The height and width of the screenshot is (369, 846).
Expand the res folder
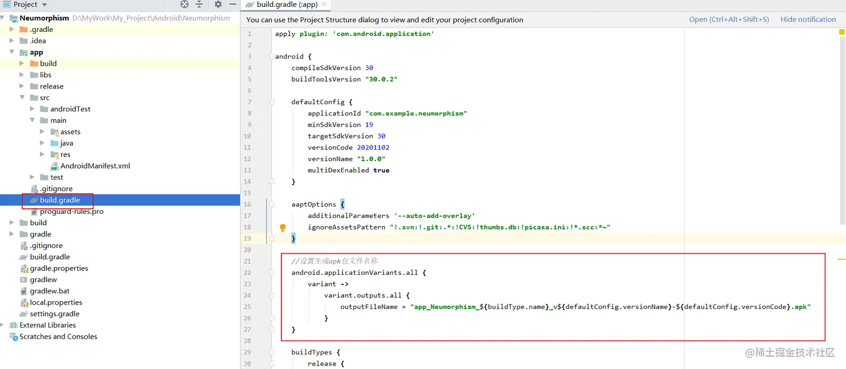[43, 155]
